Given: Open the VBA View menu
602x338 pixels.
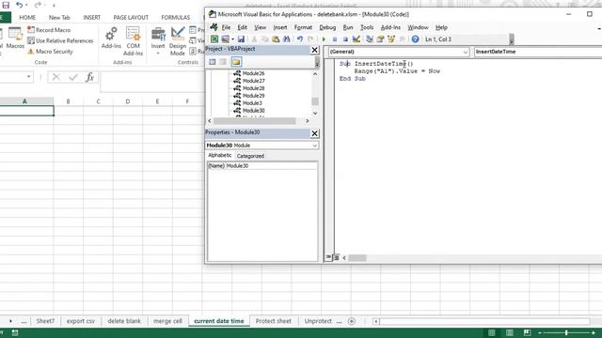Looking at the screenshot, I should coord(260,27).
